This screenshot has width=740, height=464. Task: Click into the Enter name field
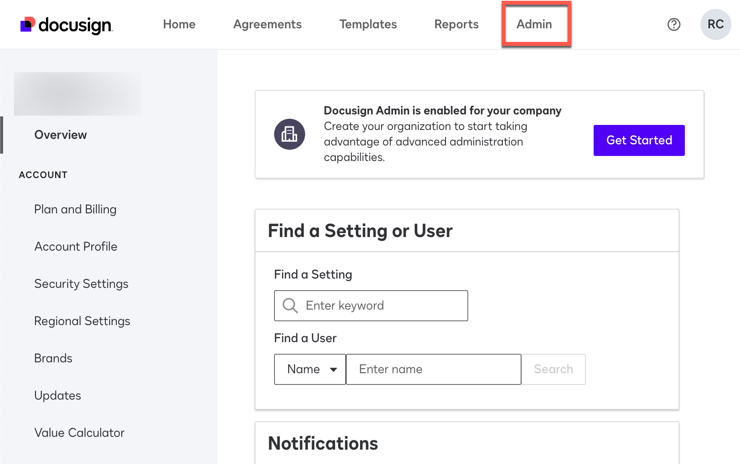(433, 369)
